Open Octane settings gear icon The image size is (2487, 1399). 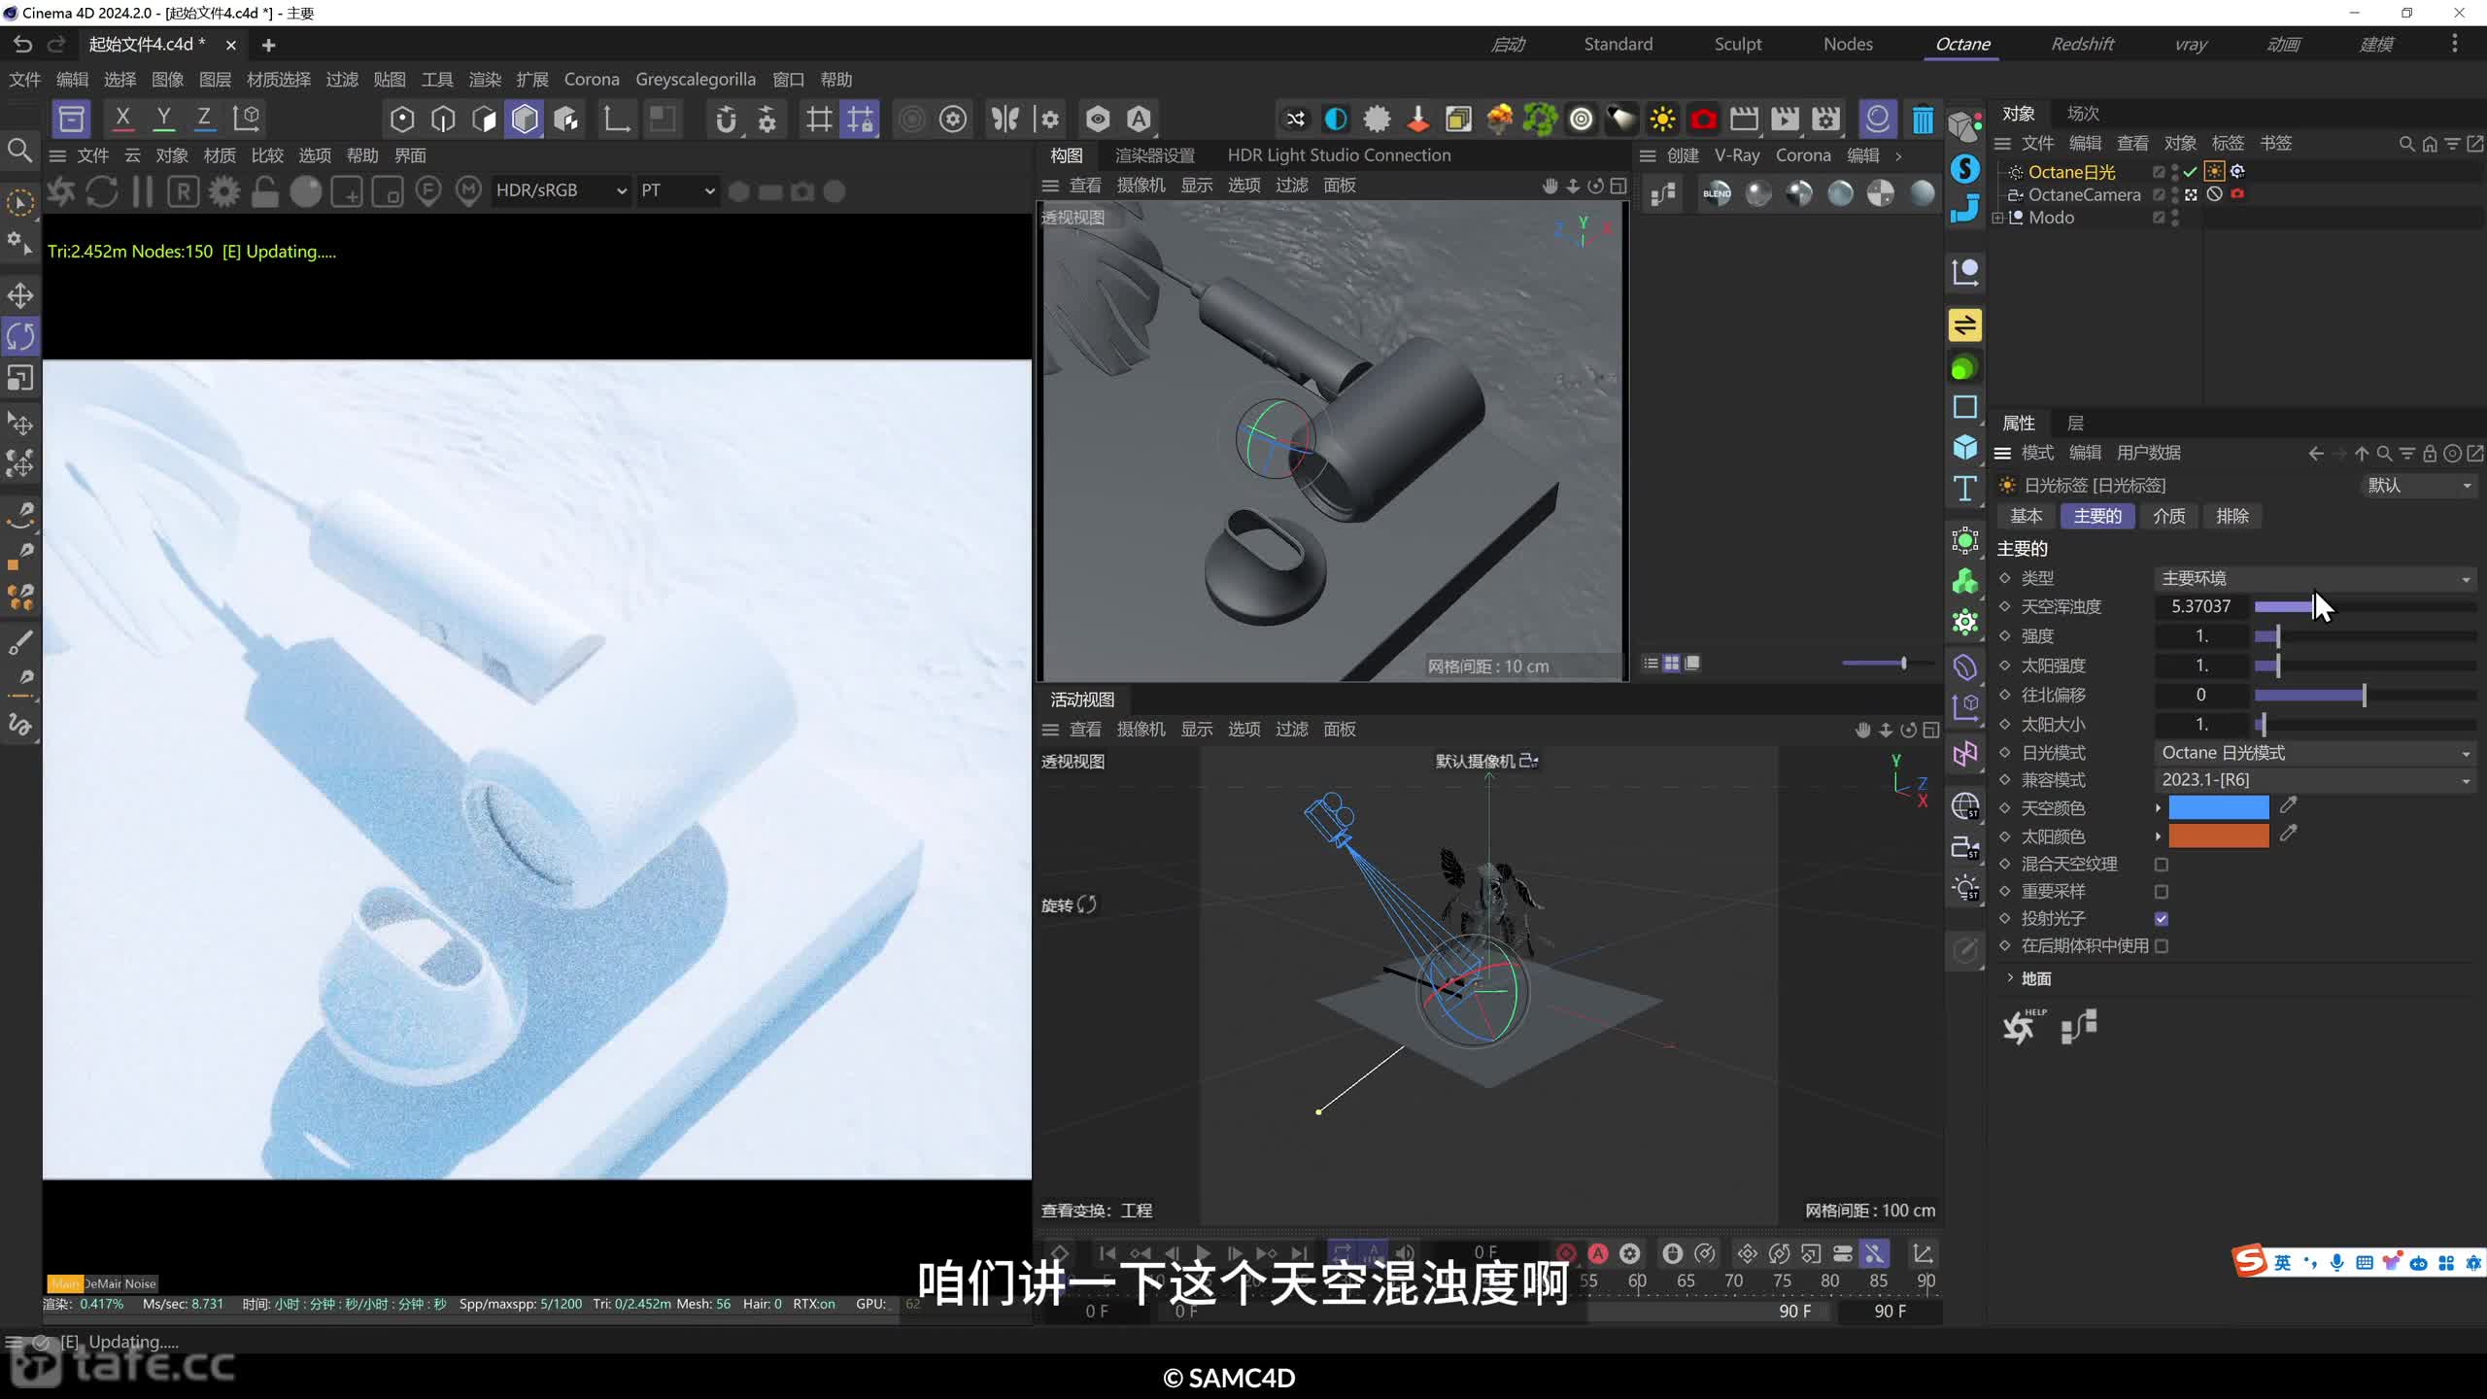coord(224,191)
